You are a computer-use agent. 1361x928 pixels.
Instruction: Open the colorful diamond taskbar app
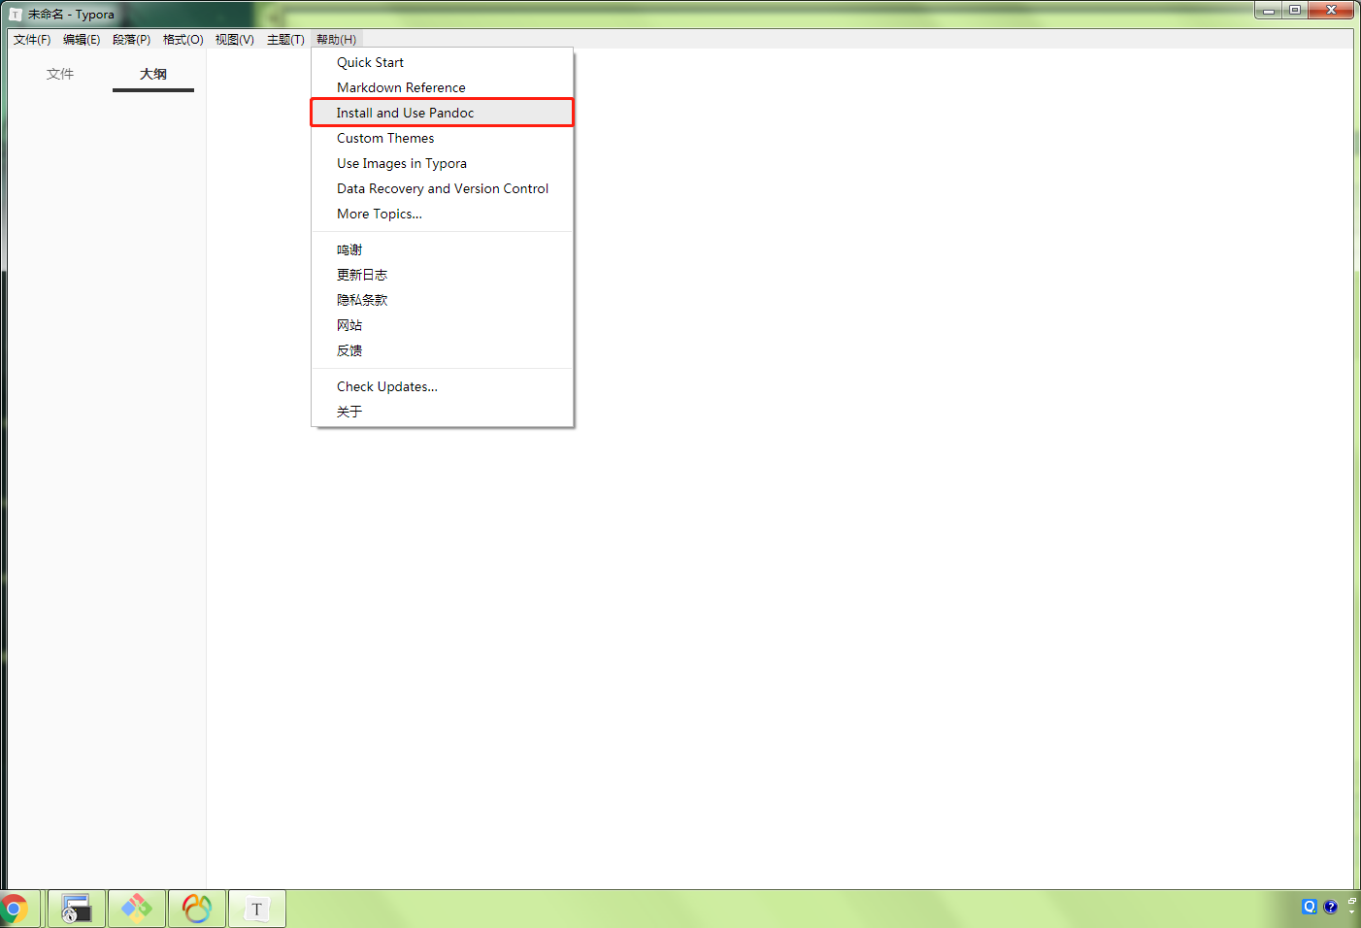(x=136, y=910)
